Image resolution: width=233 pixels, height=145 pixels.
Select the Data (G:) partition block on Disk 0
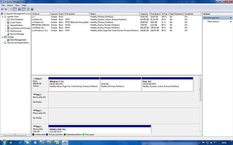tap(167, 84)
